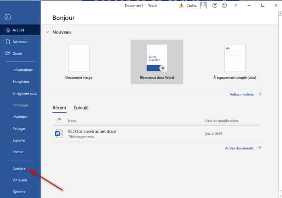The height and width of the screenshot is (198, 282).
Task: Click the back arrow to return to document
Action: pyautogui.click(x=8, y=17)
